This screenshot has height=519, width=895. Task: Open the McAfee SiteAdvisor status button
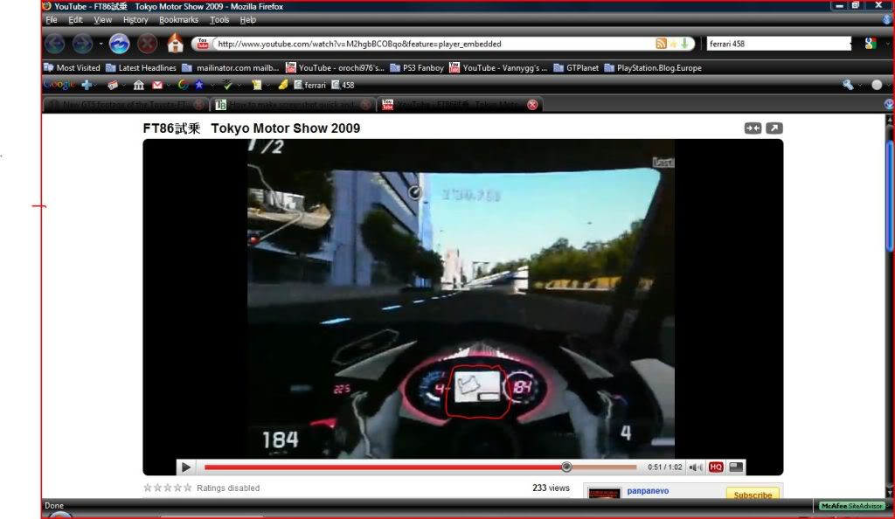pos(851,506)
